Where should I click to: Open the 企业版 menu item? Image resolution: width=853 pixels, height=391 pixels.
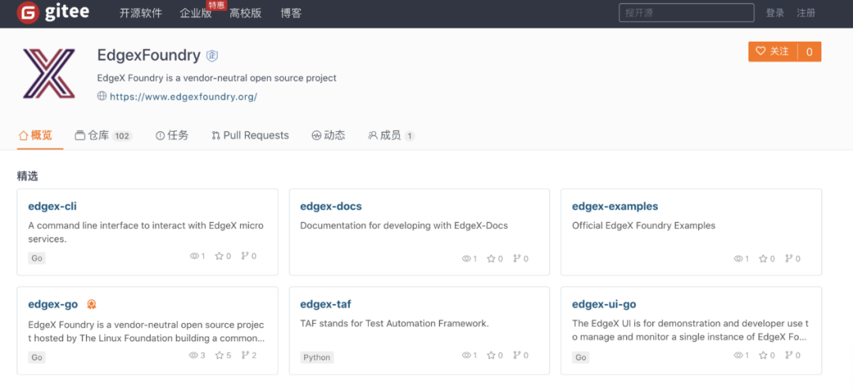pos(195,13)
